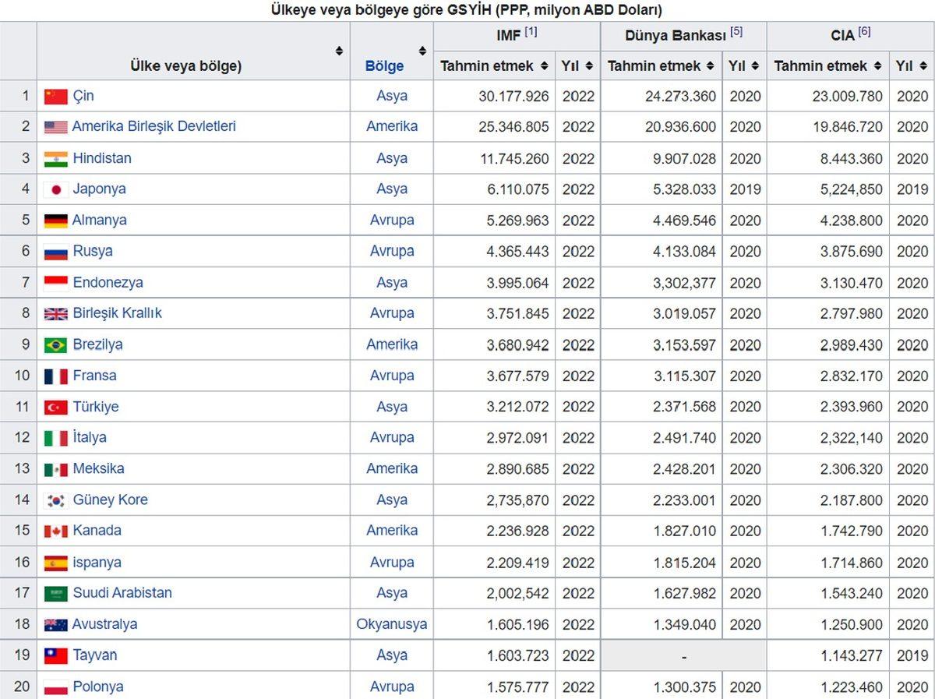Click the German flag beside Almanya
This screenshot has width=935, height=699.
point(55,221)
